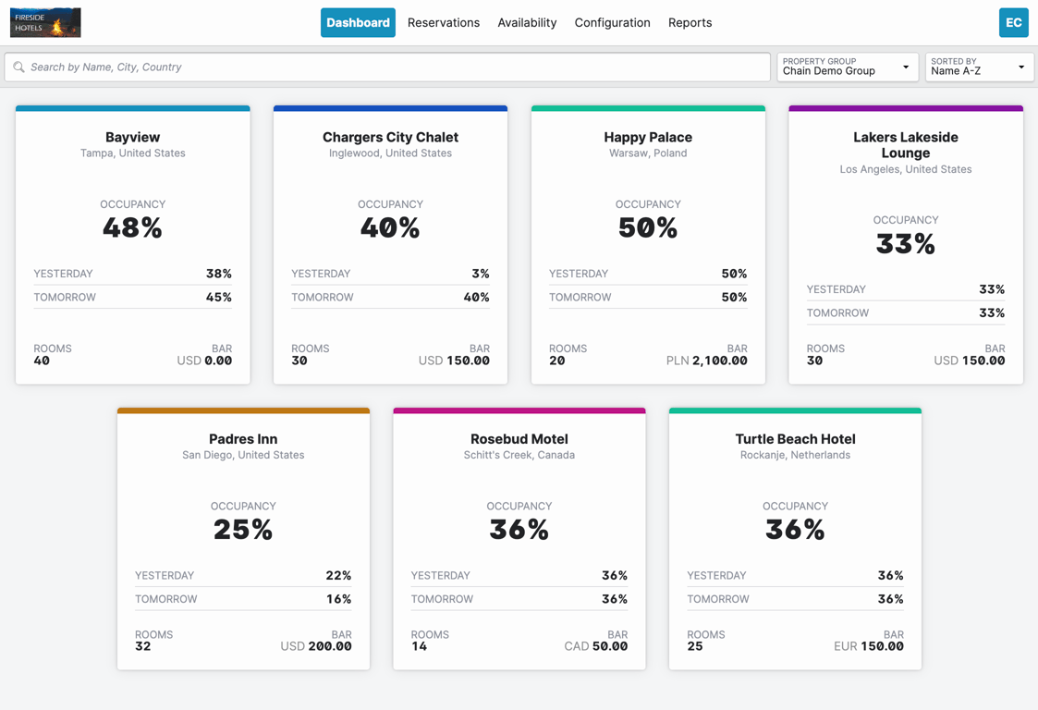Click Padres Inn's yesterday value 22%
The width and height of the screenshot is (1038, 710).
pyautogui.click(x=338, y=576)
